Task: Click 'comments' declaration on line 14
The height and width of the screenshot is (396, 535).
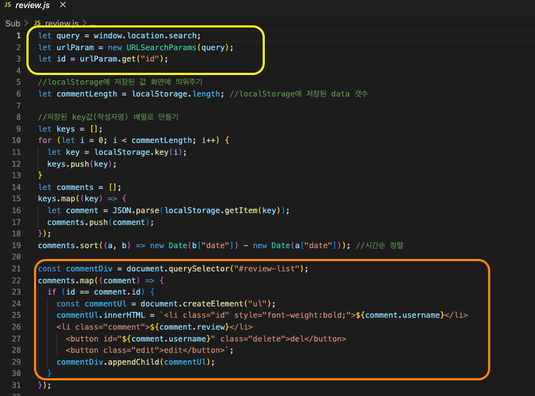Action: tap(75, 187)
